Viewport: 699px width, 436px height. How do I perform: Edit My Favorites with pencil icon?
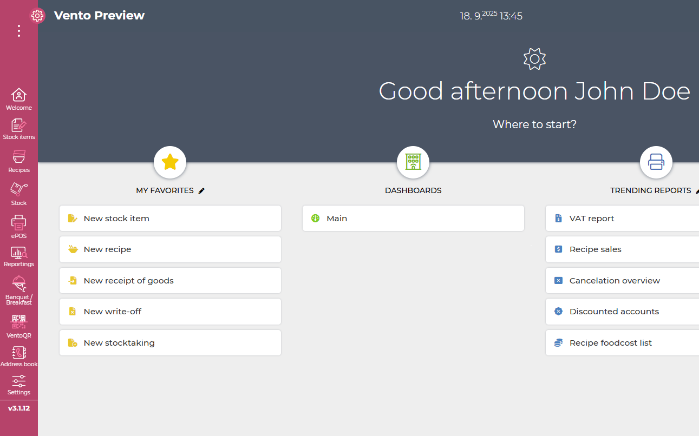pos(202,190)
